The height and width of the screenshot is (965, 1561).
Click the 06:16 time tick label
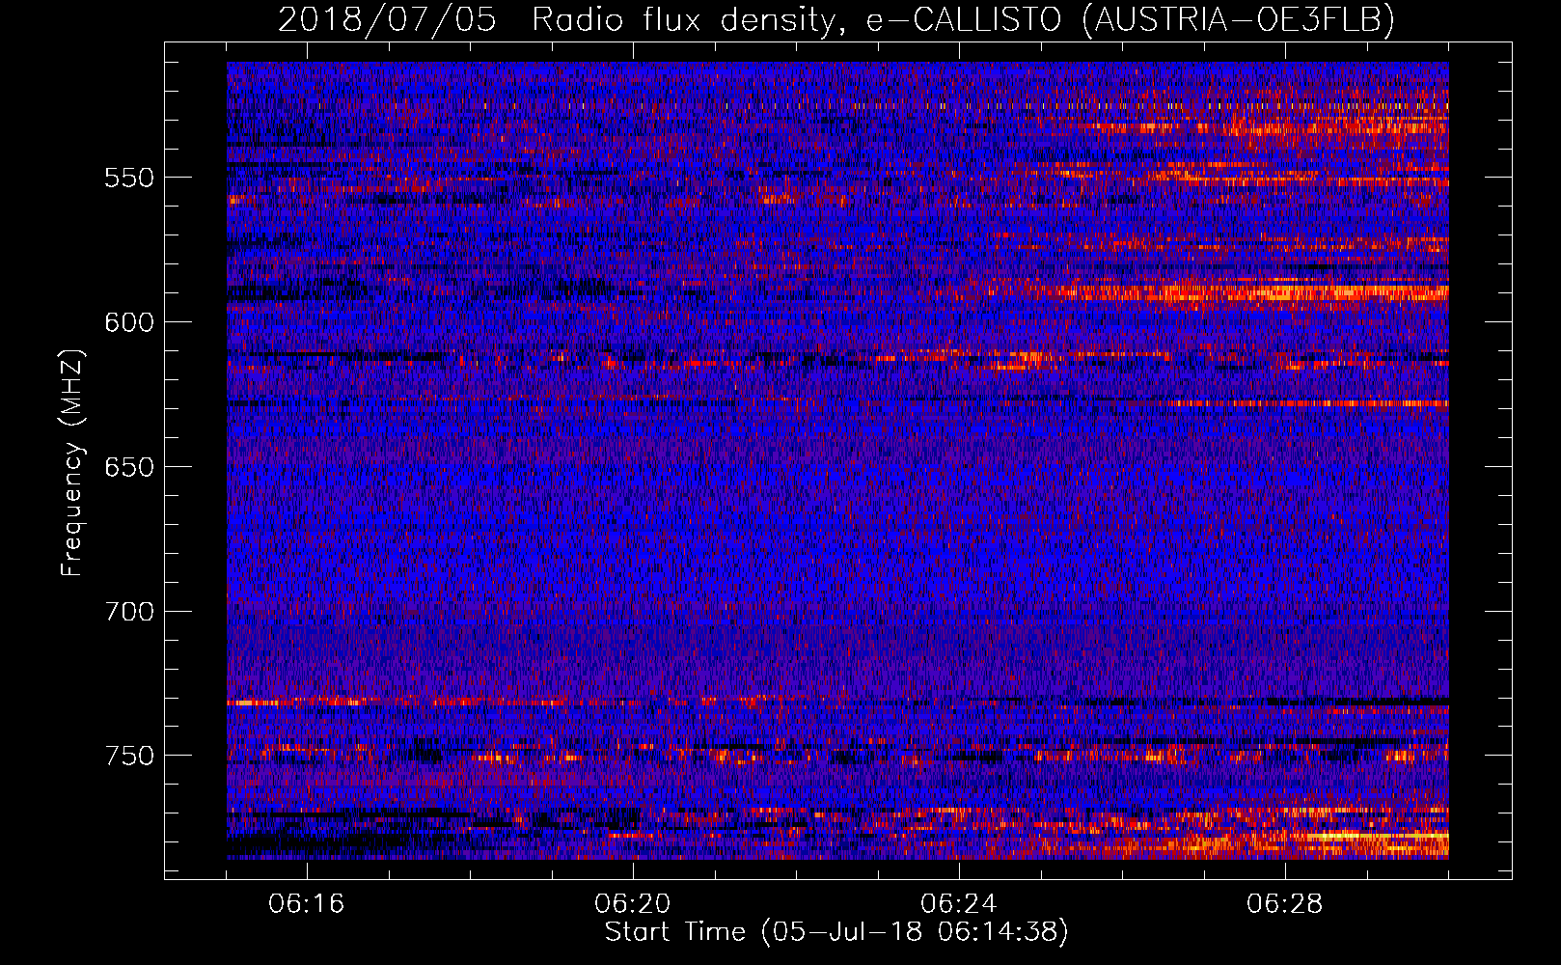click(x=307, y=904)
